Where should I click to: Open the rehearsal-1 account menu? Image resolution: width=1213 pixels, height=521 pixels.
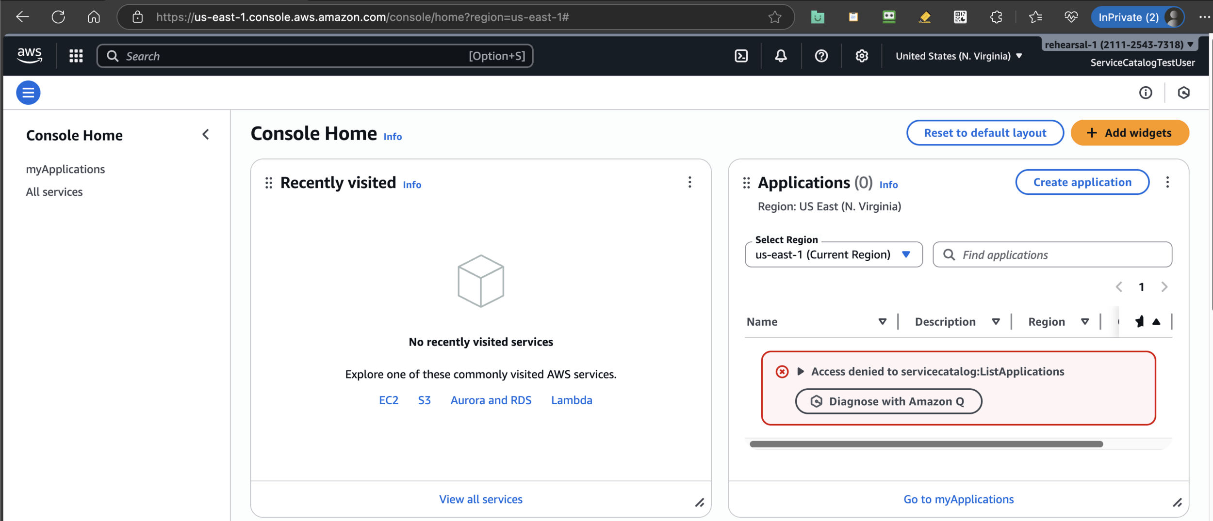coord(1118,45)
